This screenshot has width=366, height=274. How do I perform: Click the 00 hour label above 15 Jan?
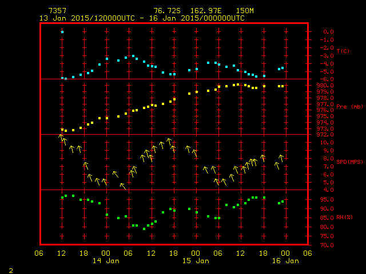[x=196, y=253]
